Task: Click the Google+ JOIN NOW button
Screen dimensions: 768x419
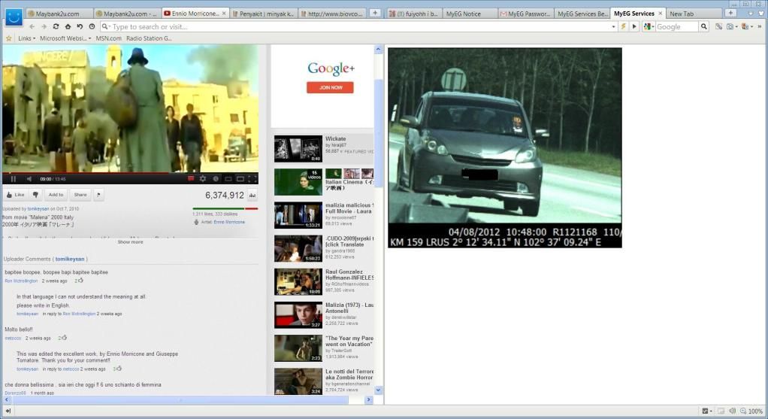Action: pos(330,87)
